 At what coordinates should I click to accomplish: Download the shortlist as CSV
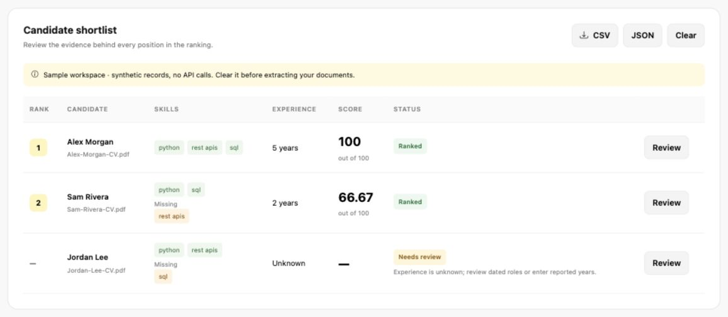coord(594,36)
